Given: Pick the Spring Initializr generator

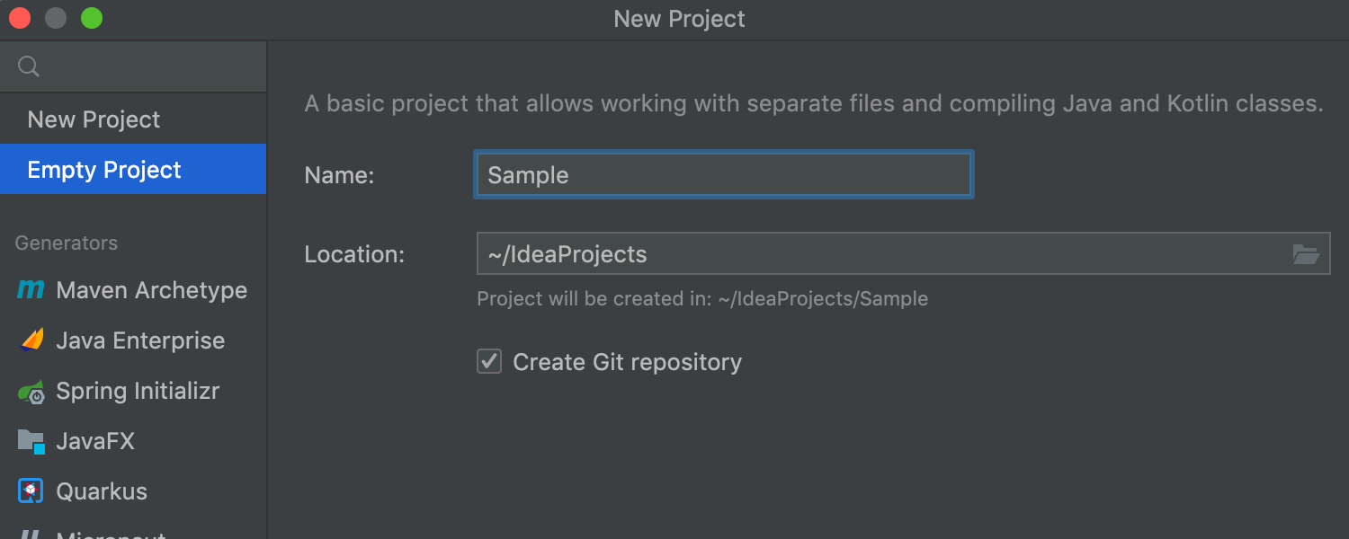Looking at the screenshot, I should pos(138,391).
